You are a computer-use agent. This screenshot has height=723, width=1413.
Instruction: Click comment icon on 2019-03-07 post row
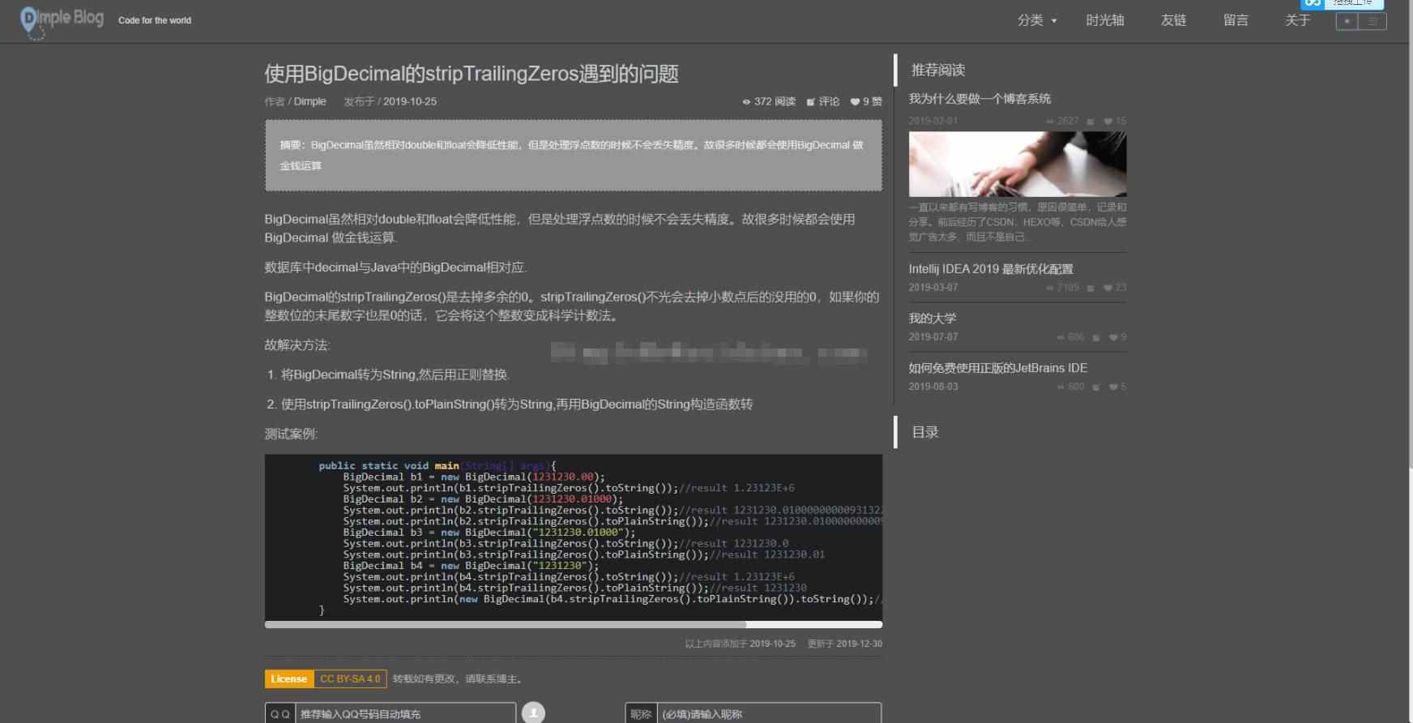click(x=1091, y=288)
